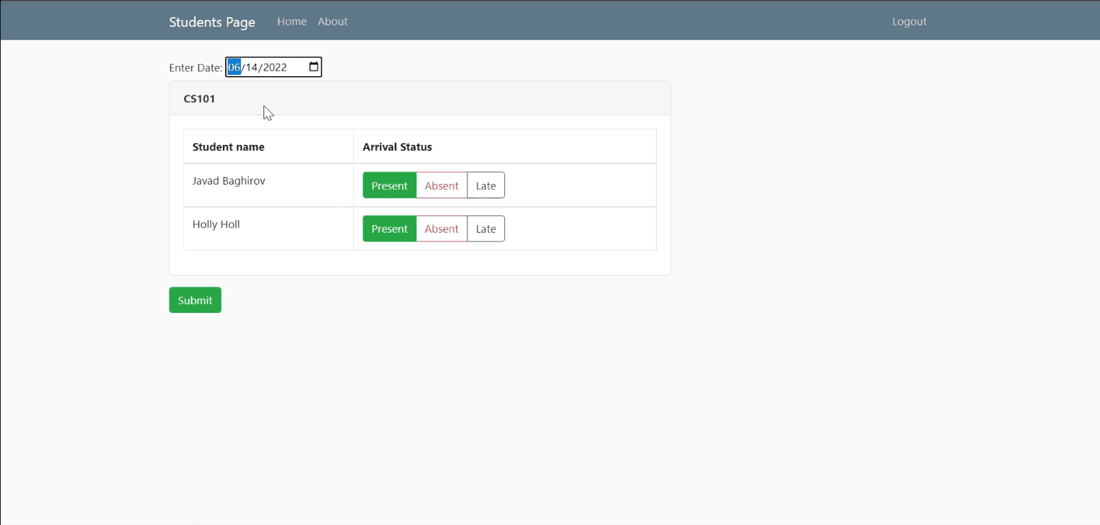Screen dimensions: 1100x525
Task: Click the Students Page brand title
Action: pyautogui.click(x=212, y=22)
